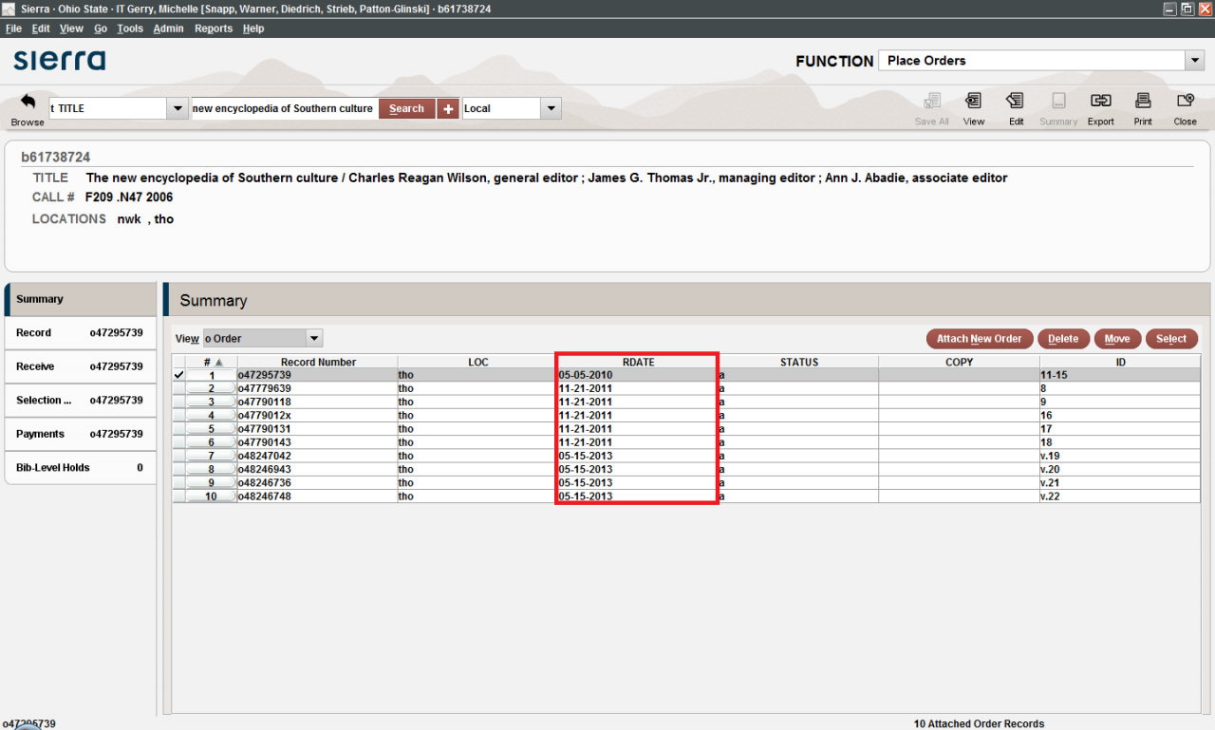This screenshot has height=730, width=1215.
Task: Click the ID cell v.22
Action: (1120, 496)
